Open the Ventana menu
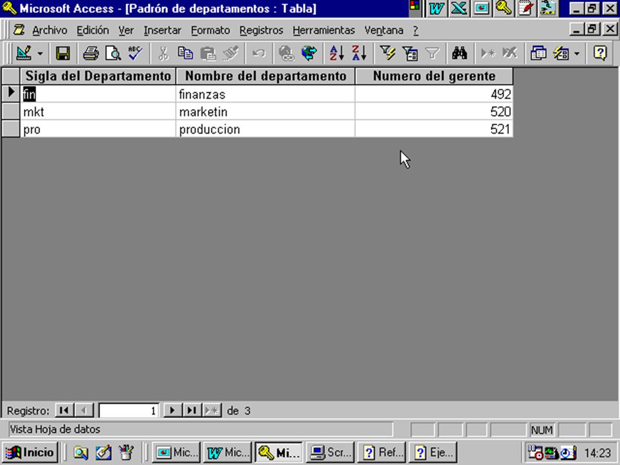The width and height of the screenshot is (620, 465). [x=384, y=30]
